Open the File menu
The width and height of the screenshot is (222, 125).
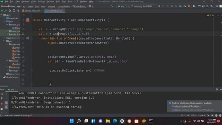(x=6, y=1)
